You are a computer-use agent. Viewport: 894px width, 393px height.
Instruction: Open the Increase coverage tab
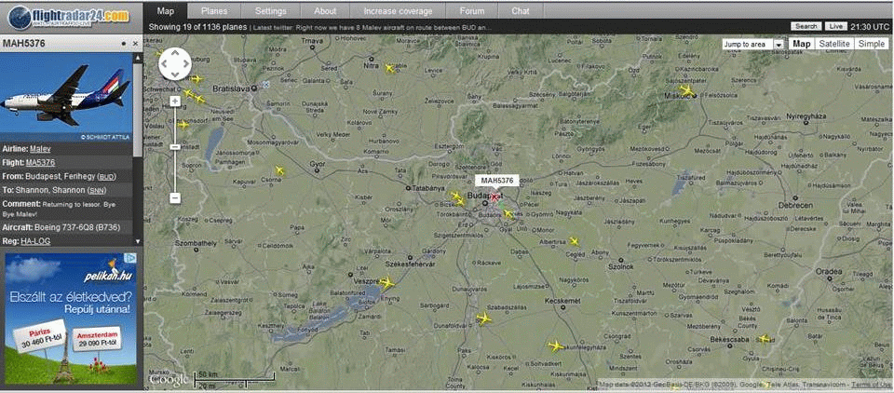(x=398, y=11)
